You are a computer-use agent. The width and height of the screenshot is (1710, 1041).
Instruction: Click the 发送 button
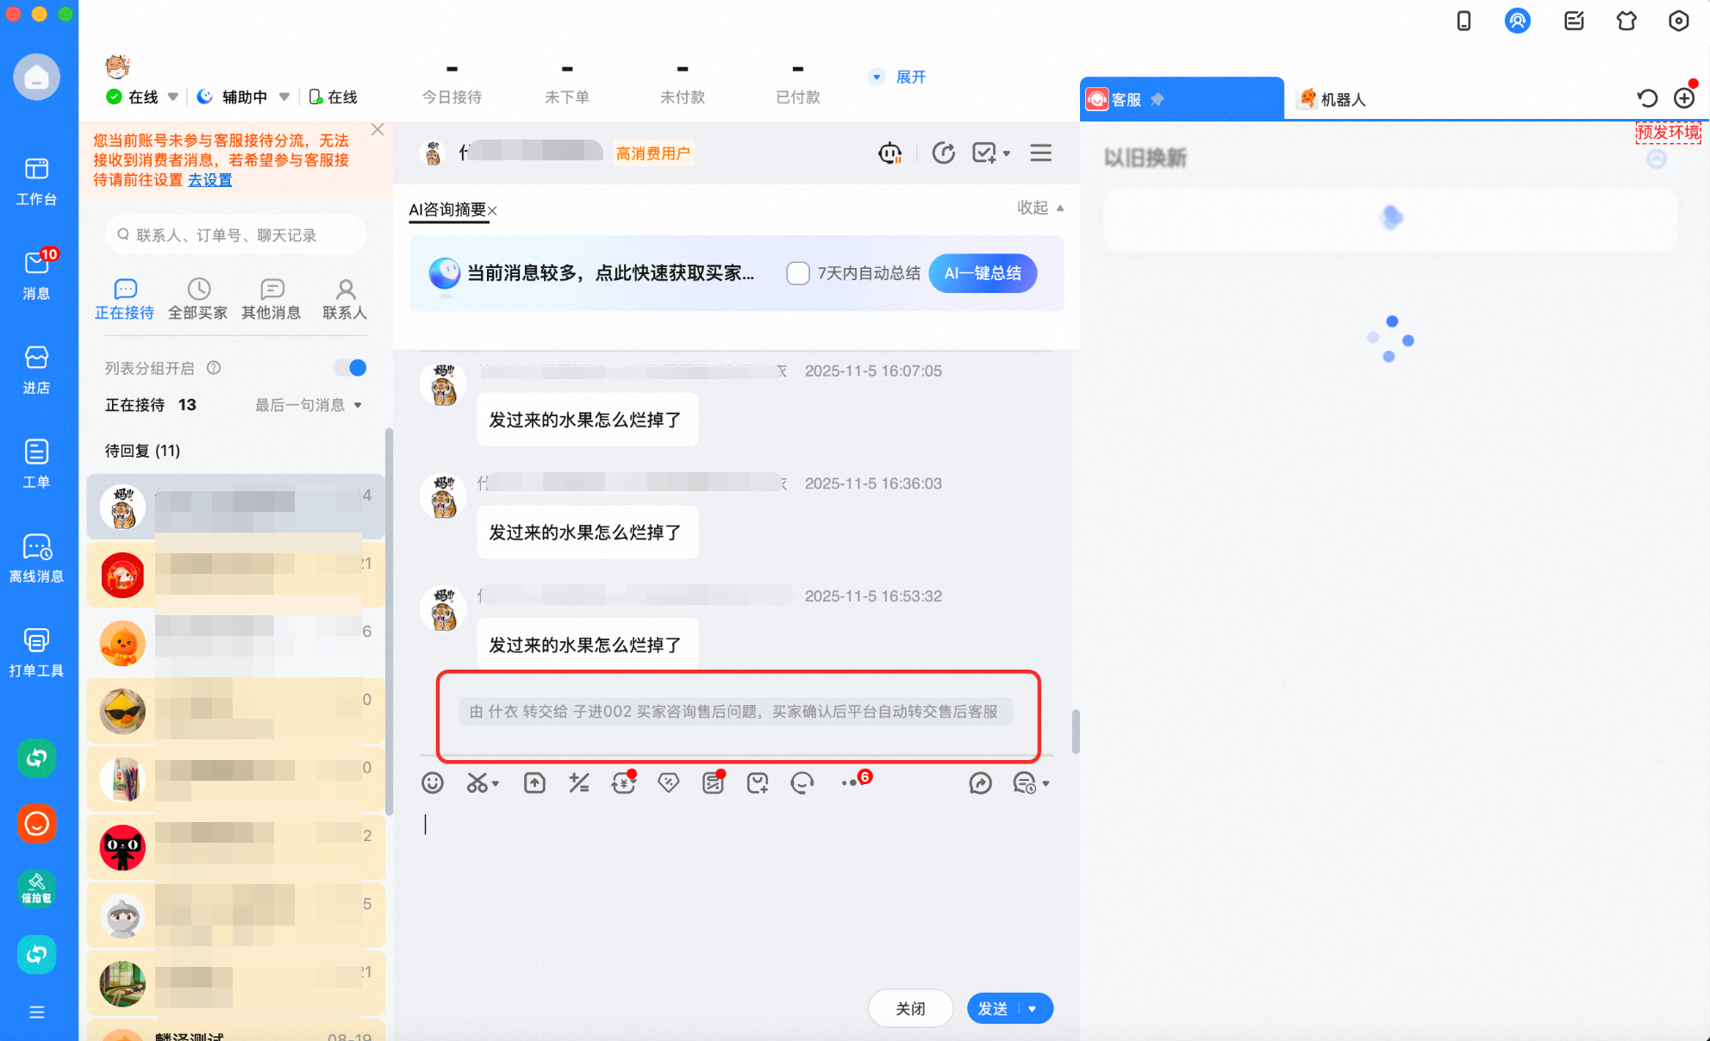click(993, 1009)
